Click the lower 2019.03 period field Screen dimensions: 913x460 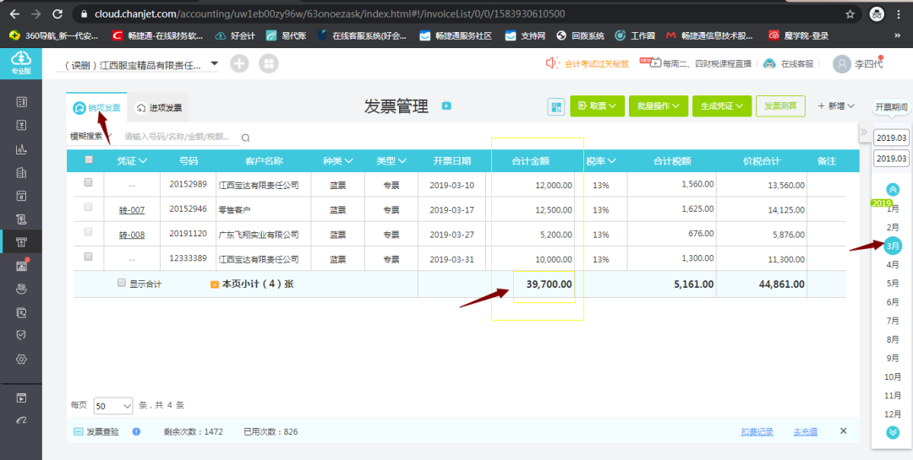(x=892, y=158)
